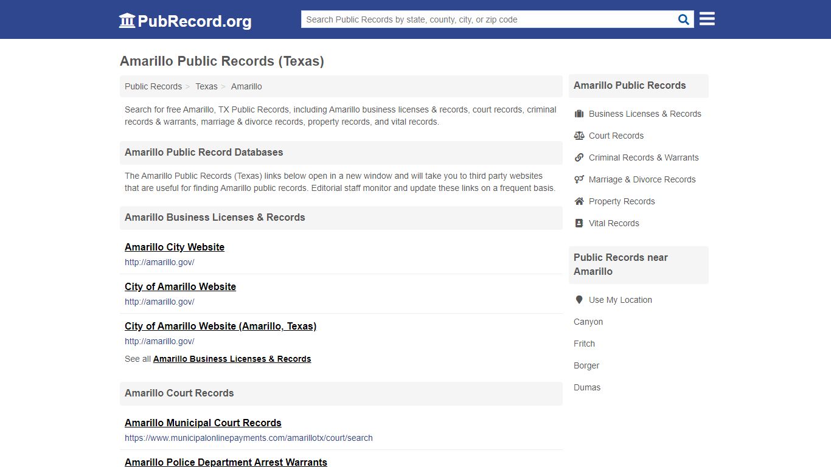Open the hamburger menu icon
Viewport: 831px width, 467px height.
[x=707, y=19]
